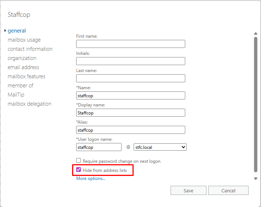261x207 pixels.
Task: Click the scrollbar down arrow
Action: pyautogui.click(x=256, y=178)
